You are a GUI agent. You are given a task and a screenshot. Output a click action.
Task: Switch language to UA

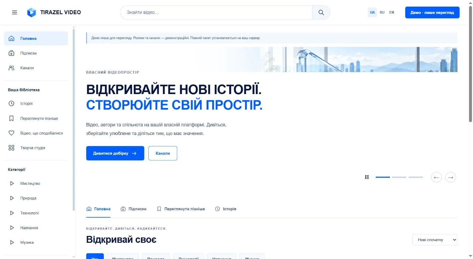click(372, 13)
